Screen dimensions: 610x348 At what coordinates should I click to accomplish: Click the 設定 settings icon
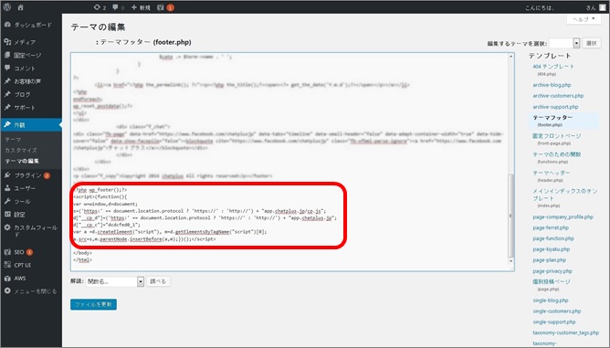coord(7,215)
